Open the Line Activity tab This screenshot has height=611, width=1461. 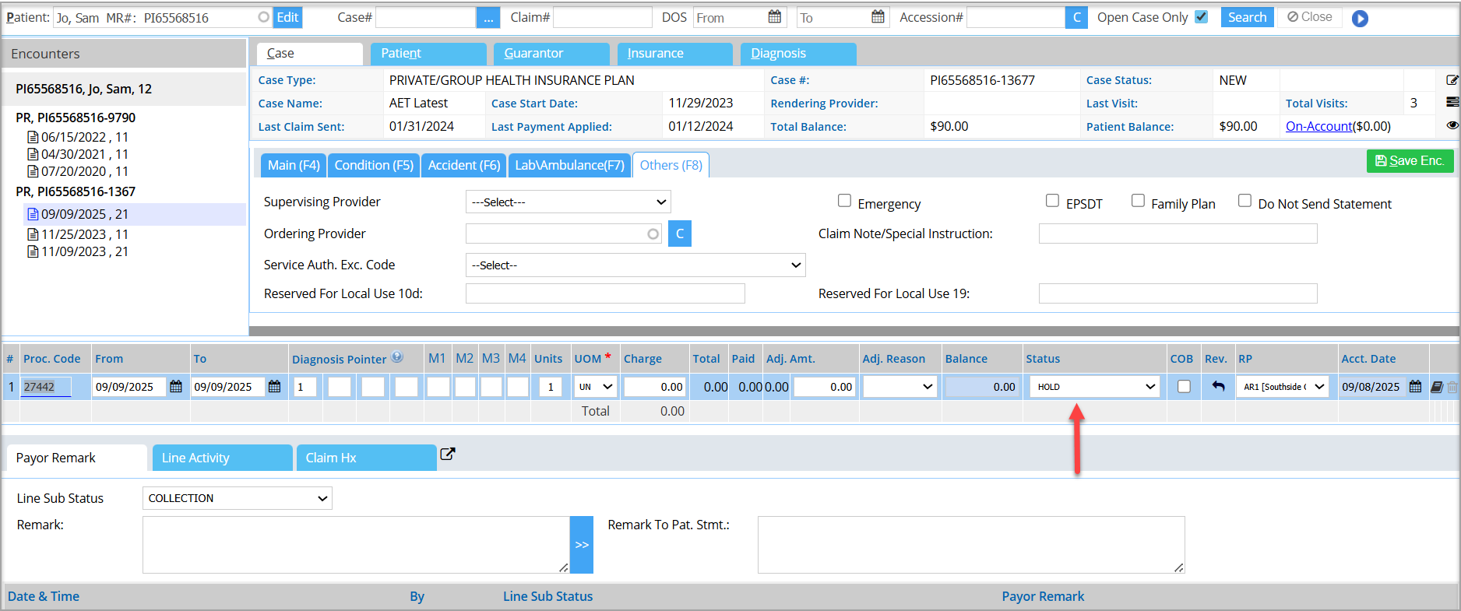pyautogui.click(x=222, y=458)
